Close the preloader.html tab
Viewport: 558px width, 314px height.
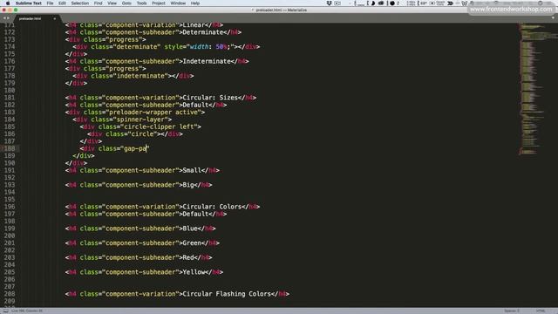point(54,18)
